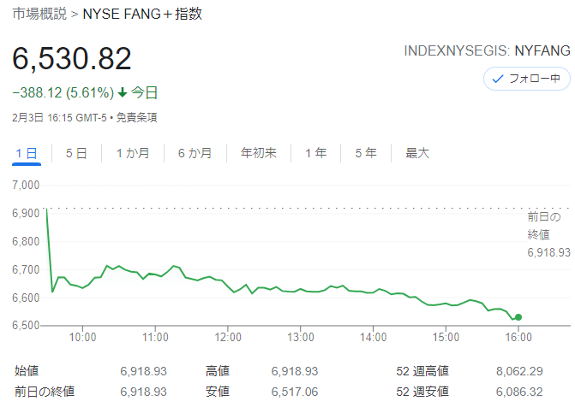Click the 始値 opening price value

pos(143,371)
